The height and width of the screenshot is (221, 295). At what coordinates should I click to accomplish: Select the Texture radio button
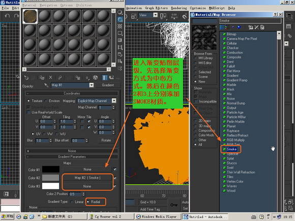point(28,101)
